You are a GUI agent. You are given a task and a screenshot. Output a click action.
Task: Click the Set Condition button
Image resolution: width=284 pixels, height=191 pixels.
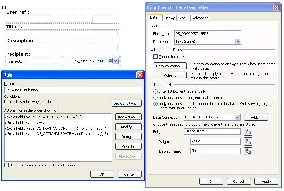point(126,103)
